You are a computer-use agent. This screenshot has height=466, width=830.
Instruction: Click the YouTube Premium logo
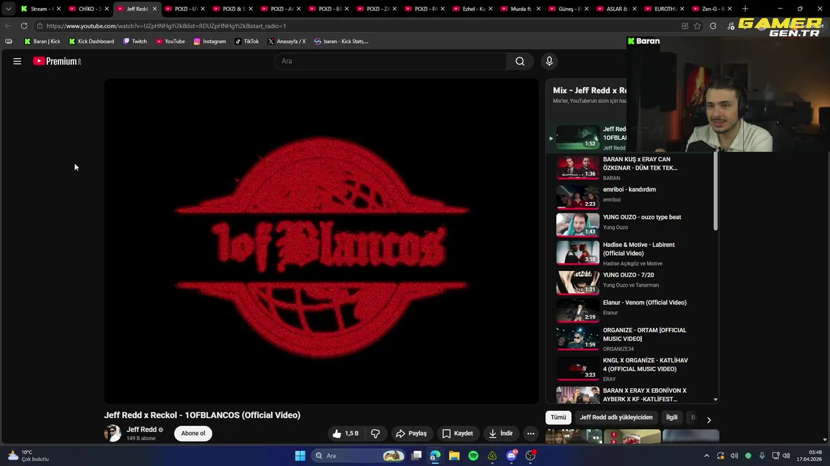(x=57, y=61)
